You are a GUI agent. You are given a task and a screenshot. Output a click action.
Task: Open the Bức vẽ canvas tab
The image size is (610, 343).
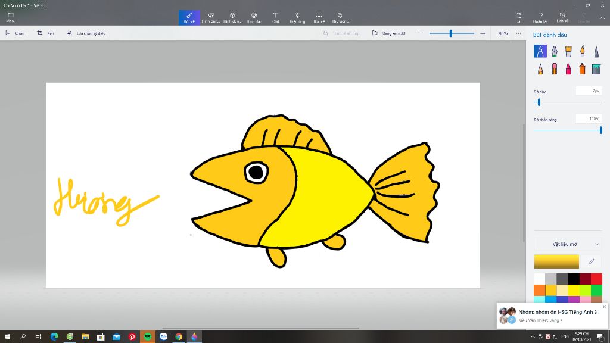tap(319, 17)
